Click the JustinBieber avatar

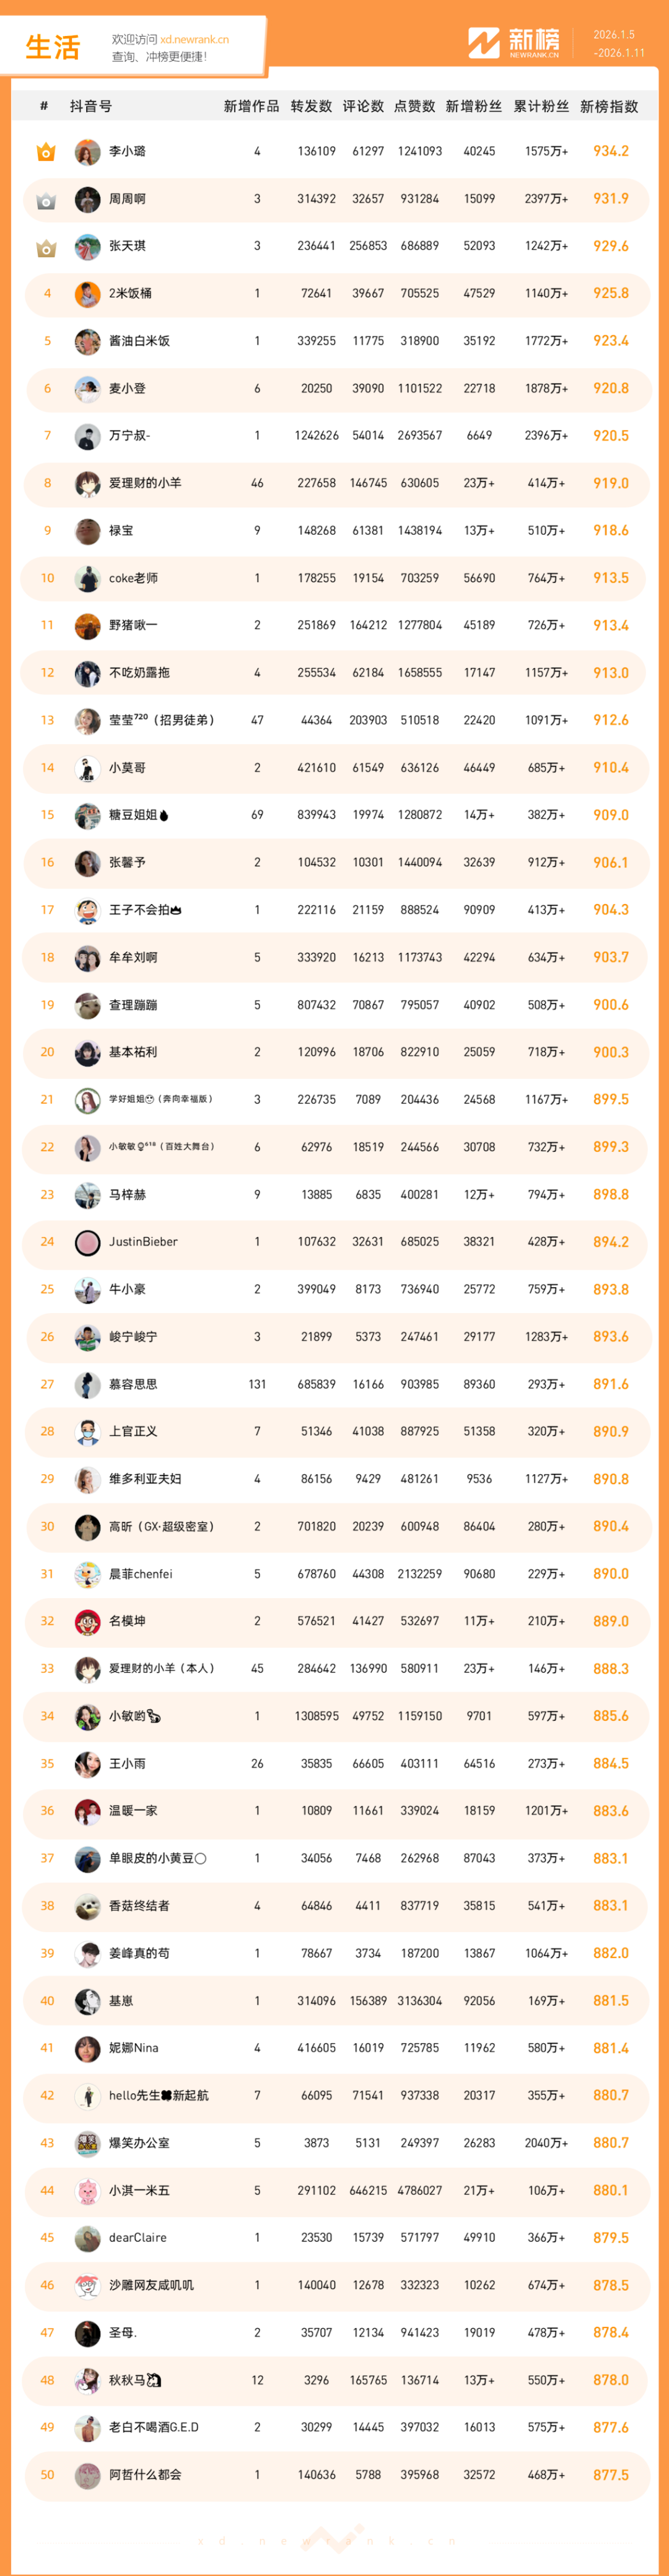[x=88, y=1242]
